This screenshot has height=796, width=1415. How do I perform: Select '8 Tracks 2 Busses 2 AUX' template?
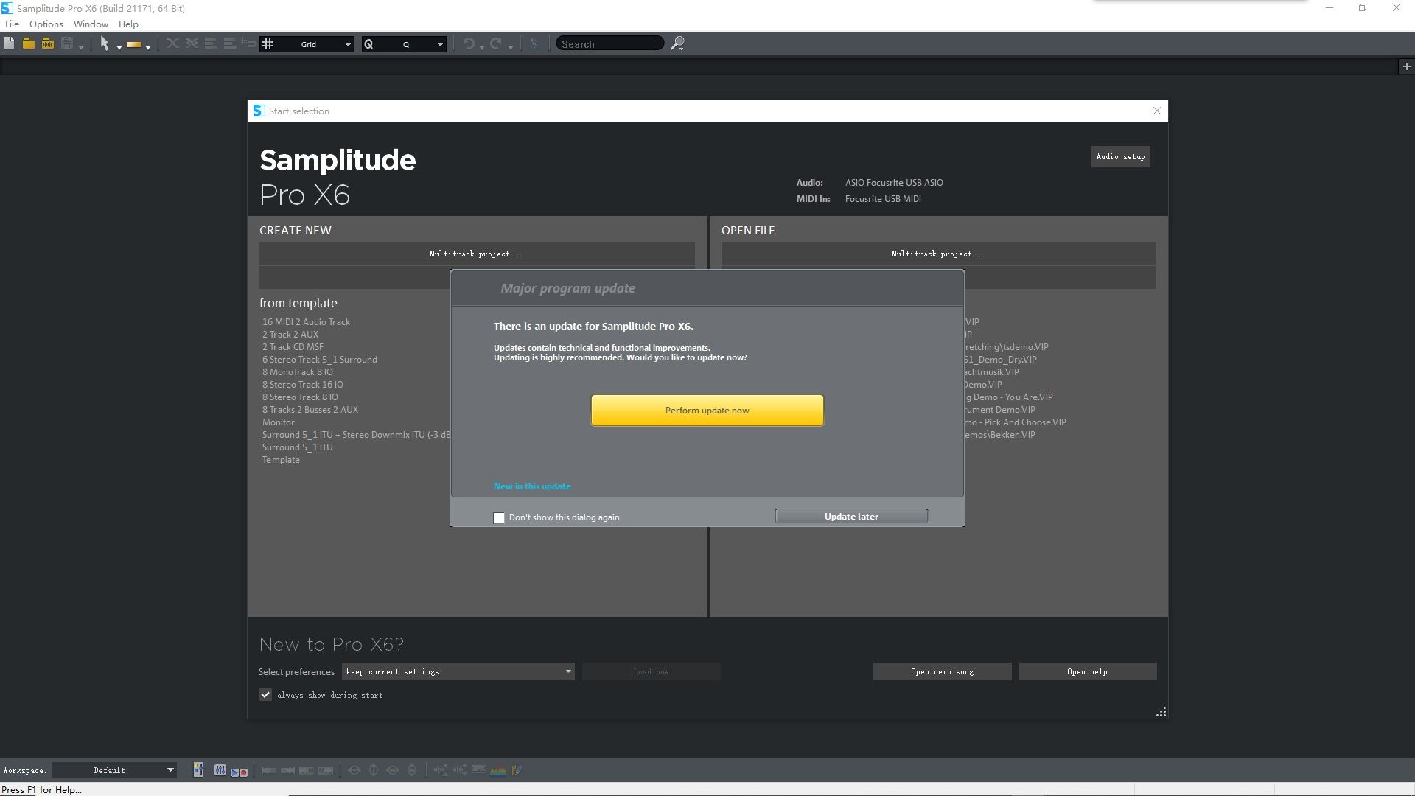click(x=310, y=409)
